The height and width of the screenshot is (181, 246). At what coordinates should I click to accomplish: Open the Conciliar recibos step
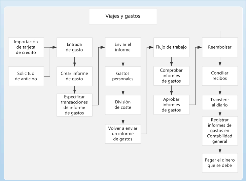[220, 76]
